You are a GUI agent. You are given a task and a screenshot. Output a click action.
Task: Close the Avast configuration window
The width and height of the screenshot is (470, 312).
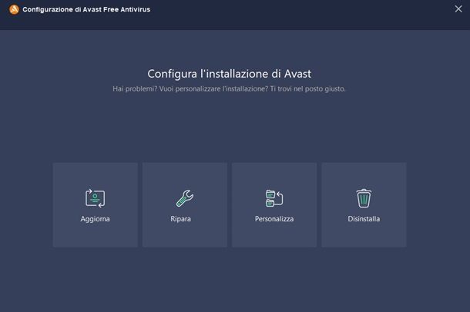tap(458, 9)
